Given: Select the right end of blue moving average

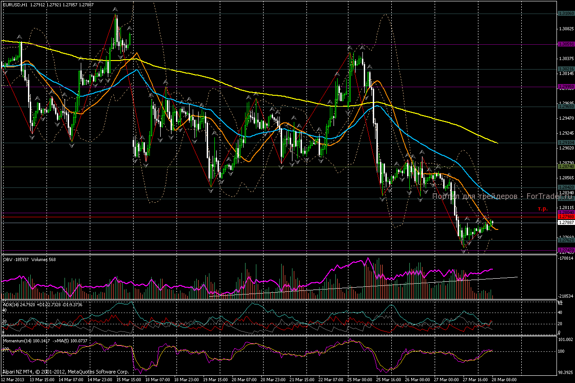Looking at the screenshot, I should click(x=492, y=197).
